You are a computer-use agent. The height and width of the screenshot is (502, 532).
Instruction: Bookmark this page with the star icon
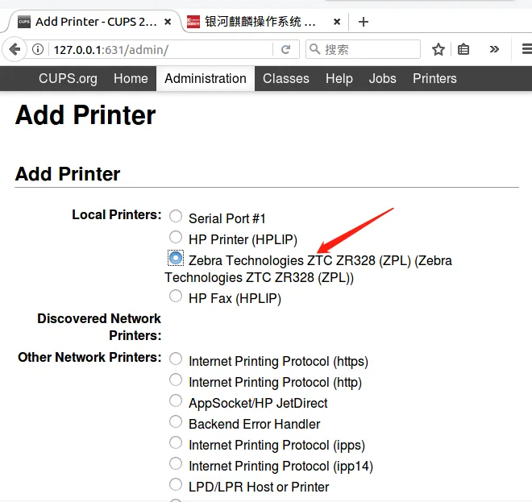[438, 50]
